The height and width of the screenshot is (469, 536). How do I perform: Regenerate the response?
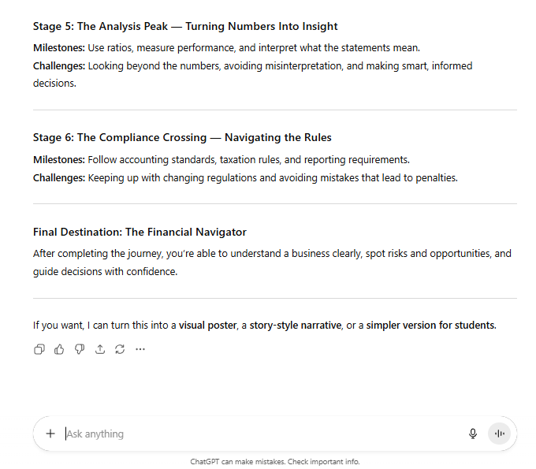point(120,349)
